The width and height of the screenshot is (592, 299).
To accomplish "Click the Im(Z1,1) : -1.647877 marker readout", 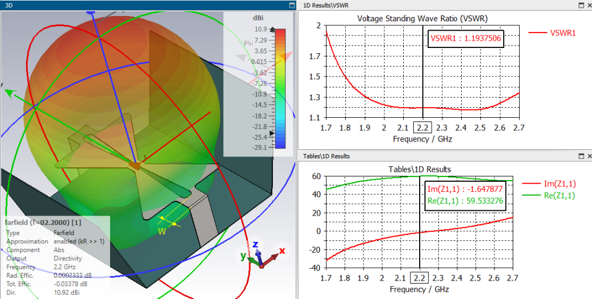I will (465, 189).
